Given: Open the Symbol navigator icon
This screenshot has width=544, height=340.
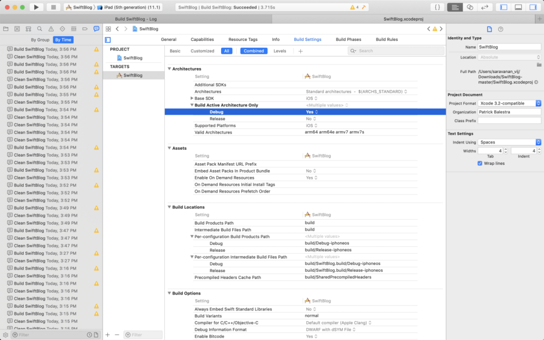Looking at the screenshot, I should (28, 29).
